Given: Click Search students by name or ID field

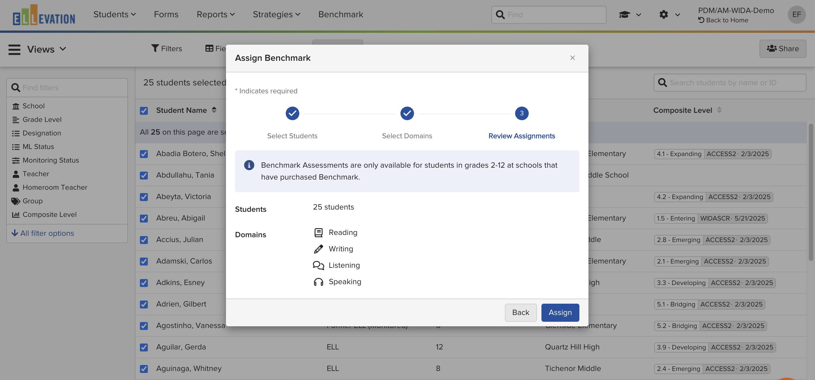Looking at the screenshot, I should [x=729, y=83].
